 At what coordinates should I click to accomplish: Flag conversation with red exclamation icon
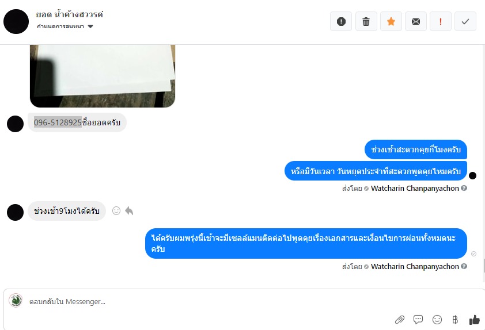[x=441, y=21]
